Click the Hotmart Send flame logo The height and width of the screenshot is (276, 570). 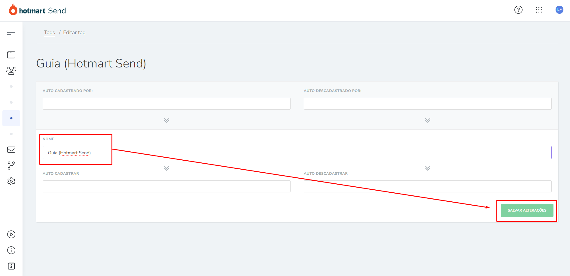pyautogui.click(x=13, y=10)
